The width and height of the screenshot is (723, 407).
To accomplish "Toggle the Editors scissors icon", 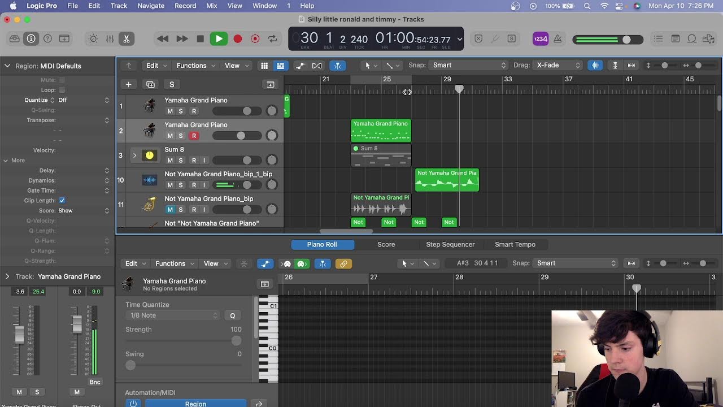I will (x=127, y=39).
